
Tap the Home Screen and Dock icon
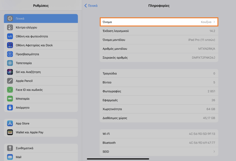point(10,45)
